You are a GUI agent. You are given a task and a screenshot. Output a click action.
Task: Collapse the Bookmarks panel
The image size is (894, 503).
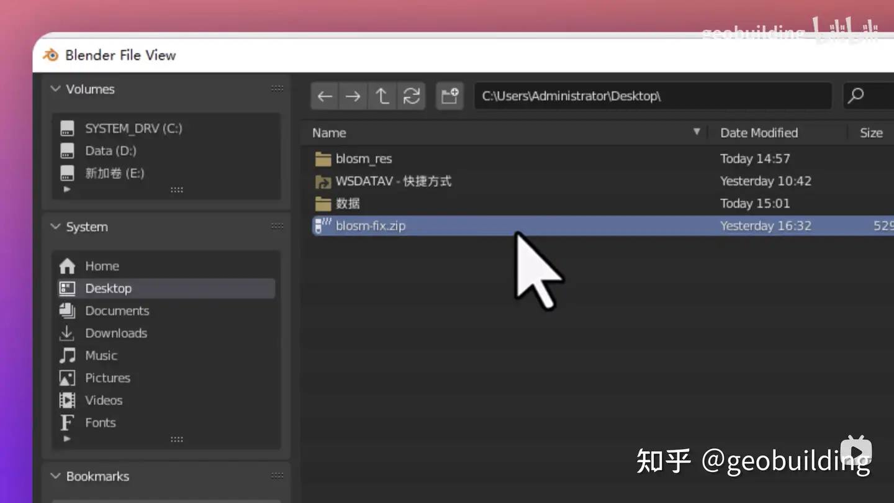pyautogui.click(x=56, y=476)
